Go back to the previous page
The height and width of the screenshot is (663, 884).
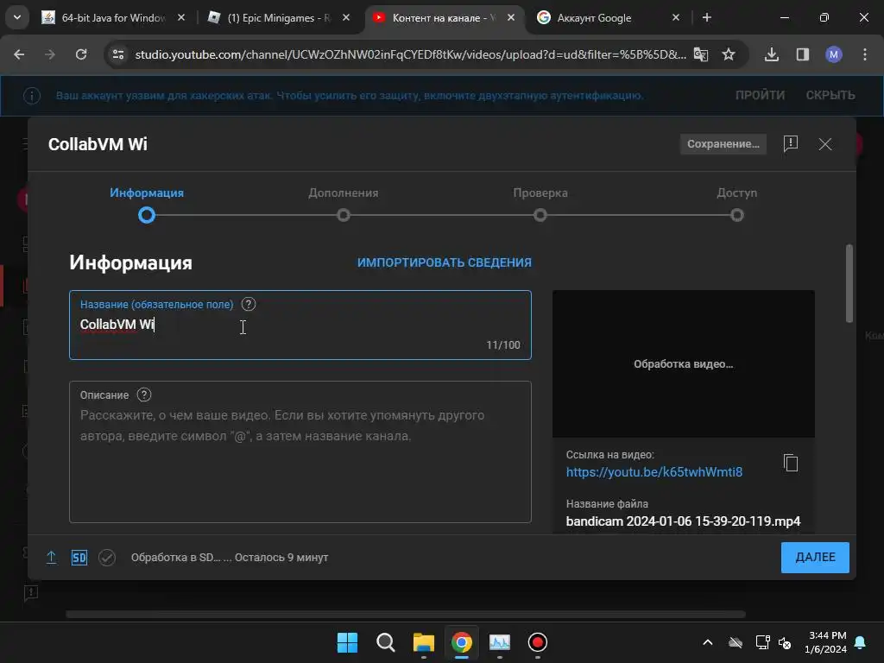pyautogui.click(x=19, y=54)
